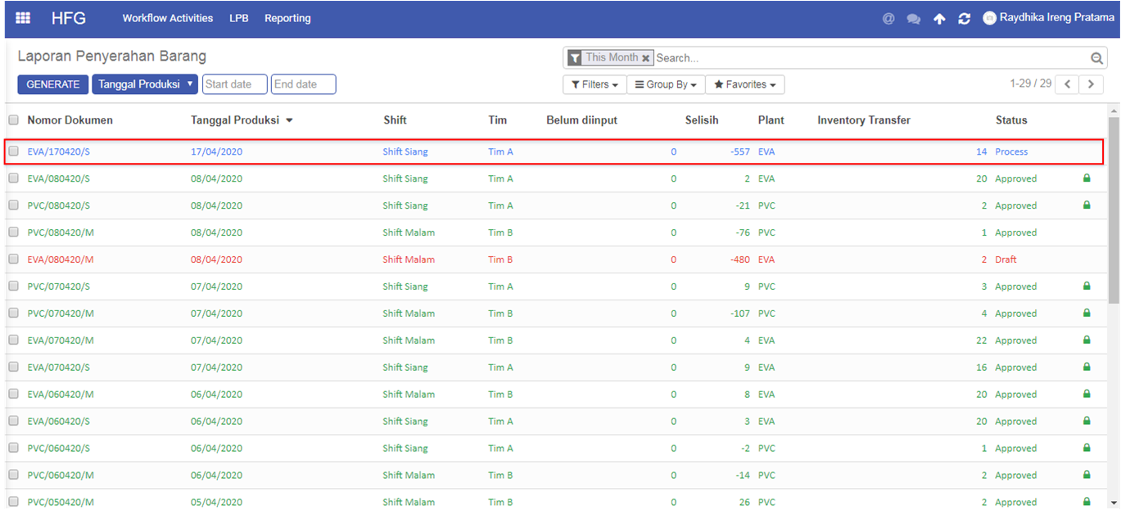This screenshot has height=510, width=1121.
Task: Click the @ mentions icon in navbar
Action: point(888,19)
